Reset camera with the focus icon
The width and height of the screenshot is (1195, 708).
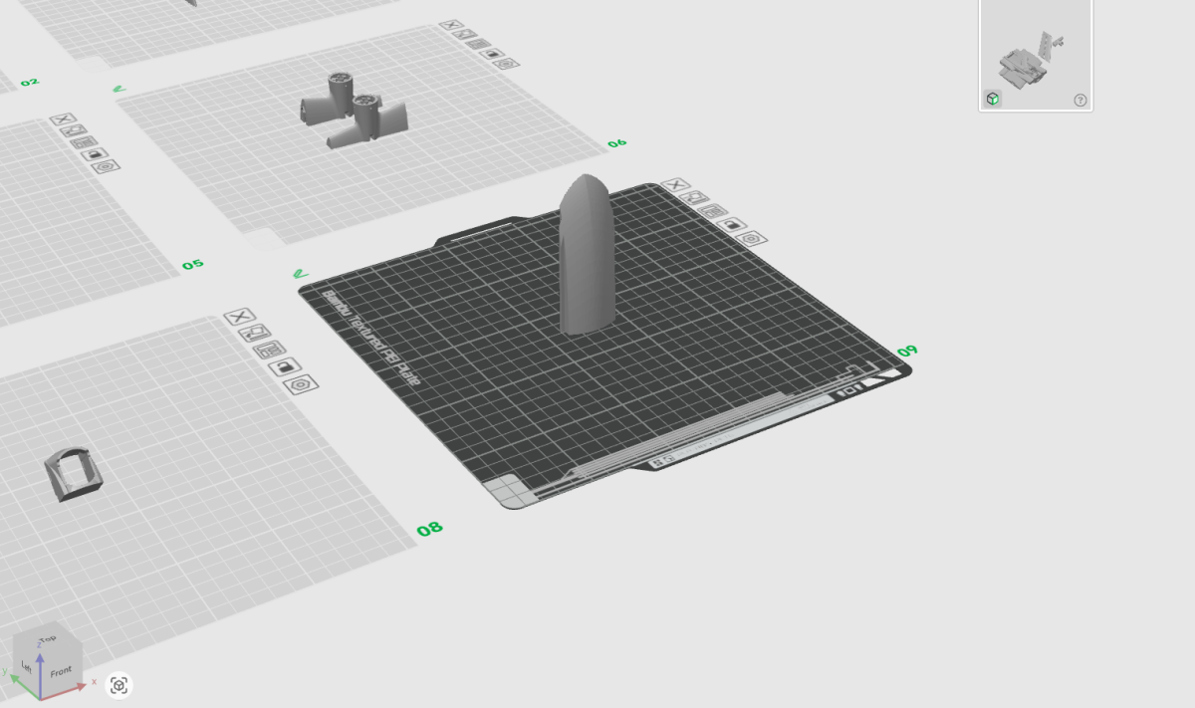(119, 685)
